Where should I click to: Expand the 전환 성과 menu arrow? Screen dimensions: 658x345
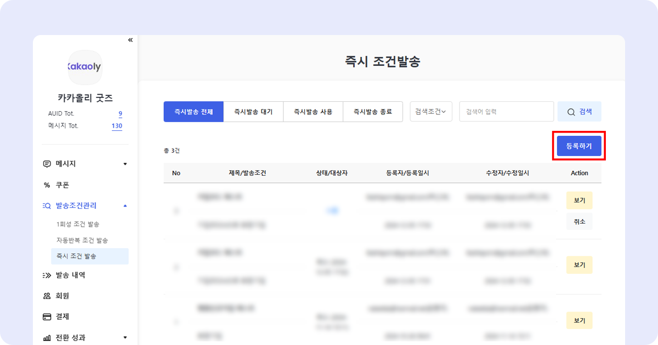(x=125, y=338)
